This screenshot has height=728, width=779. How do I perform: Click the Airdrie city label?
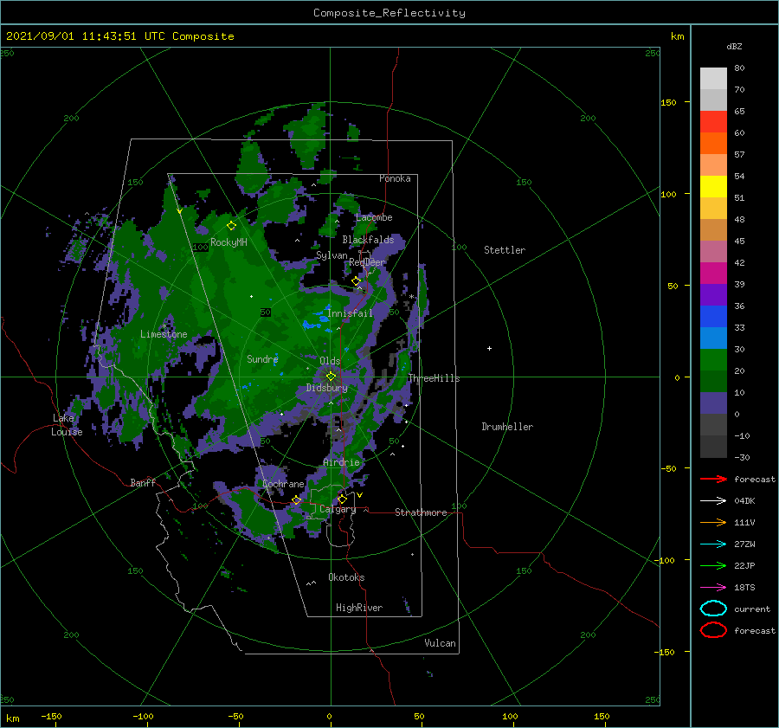341,462
